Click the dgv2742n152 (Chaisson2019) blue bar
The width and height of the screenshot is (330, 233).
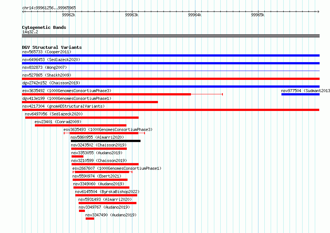click(171, 87)
